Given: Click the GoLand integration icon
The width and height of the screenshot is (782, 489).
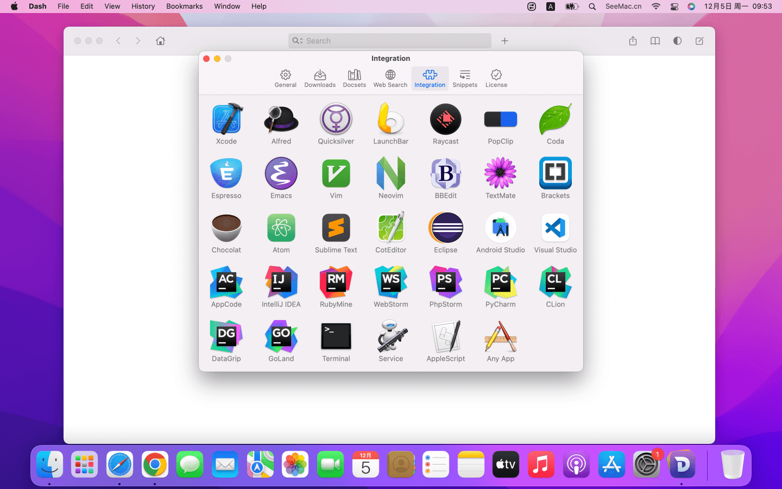Looking at the screenshot, I should click(281, 336).
